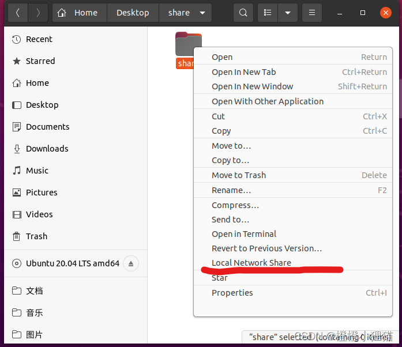Expand the share path dropdown arrow

pos(202,13)
